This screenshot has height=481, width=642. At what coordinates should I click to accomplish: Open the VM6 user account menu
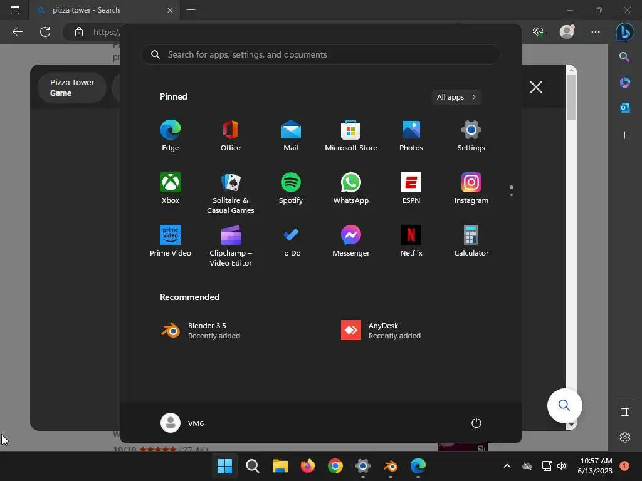click(x=182, y=423)
